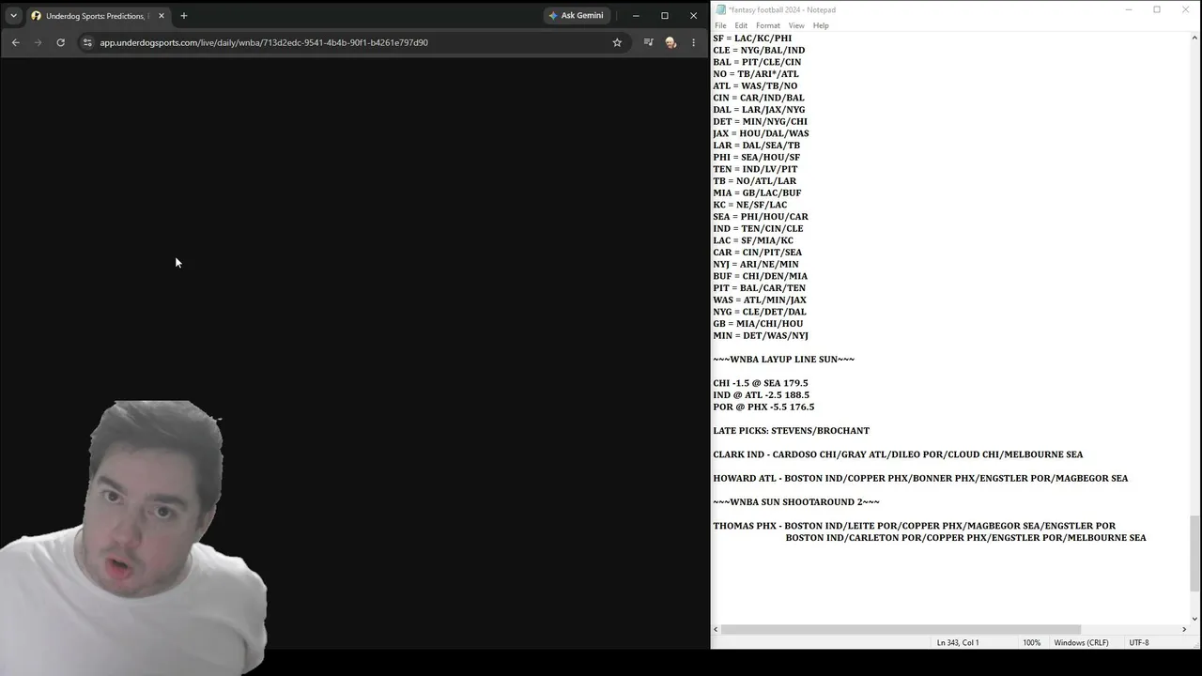Click 'UTF-8' encoding in status bar
The height and width of the screenshot is (676, 1202).
[x=1138, y=643]
